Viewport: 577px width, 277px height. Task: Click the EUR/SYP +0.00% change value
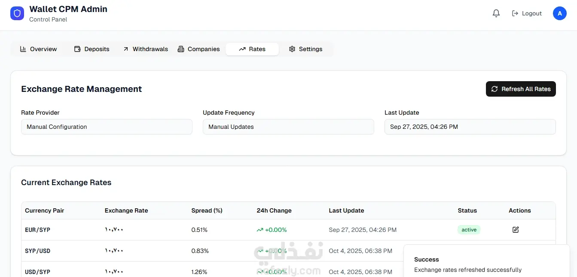(272, 230)
